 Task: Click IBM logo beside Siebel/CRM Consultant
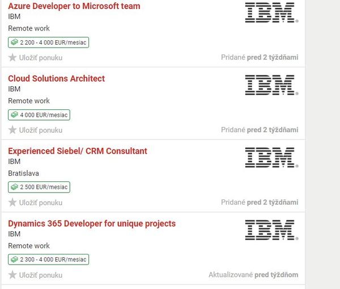[x=271, y=158]
